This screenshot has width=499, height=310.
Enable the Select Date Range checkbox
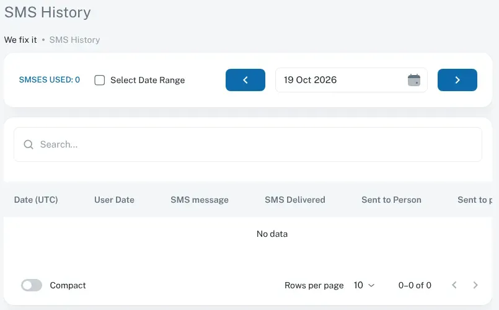pyautogui.click(x=100, y=80)
